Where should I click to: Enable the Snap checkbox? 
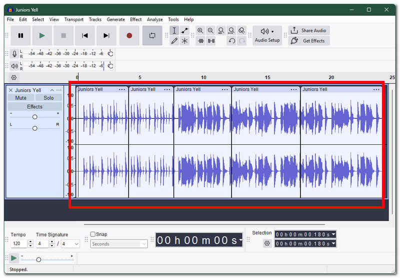coord(93,234)
